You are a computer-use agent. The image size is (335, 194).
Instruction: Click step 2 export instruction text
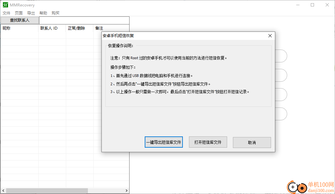[161, 84]
